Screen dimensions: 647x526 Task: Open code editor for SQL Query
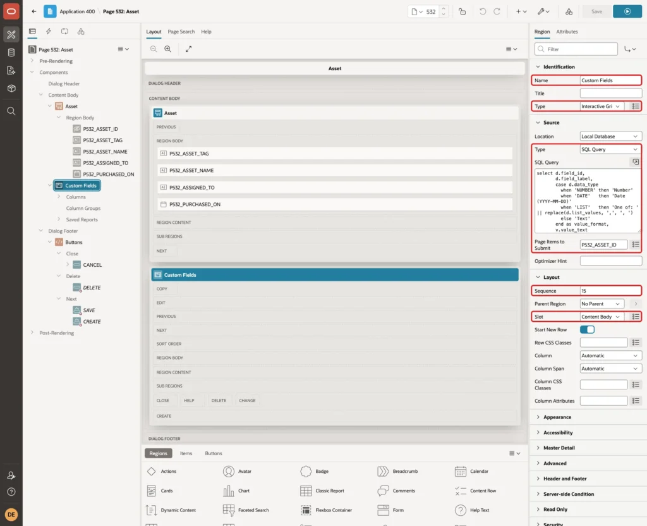pyautogui.click(x=636, y=162)
